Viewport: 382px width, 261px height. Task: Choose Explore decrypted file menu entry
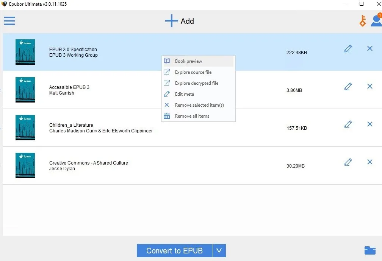click(x=198, y=83)
